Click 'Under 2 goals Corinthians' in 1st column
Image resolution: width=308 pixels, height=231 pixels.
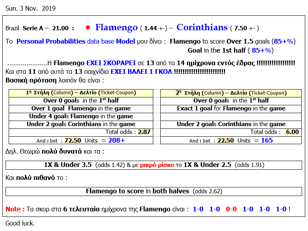point(81,124)
